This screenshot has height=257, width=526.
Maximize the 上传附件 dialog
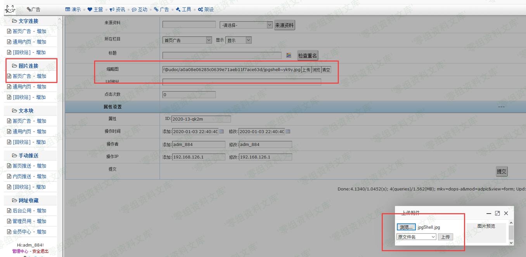click(497, 213)
